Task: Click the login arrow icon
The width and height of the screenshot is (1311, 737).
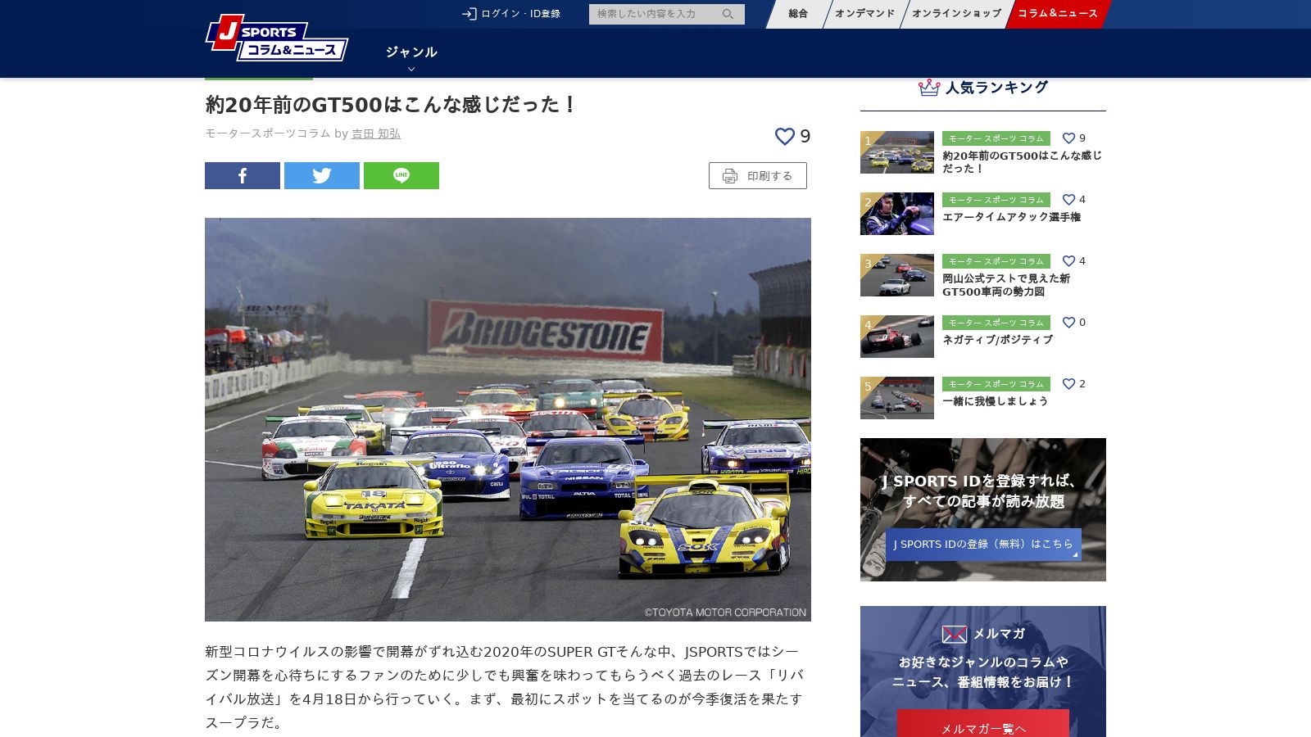Action: [469, 14]
